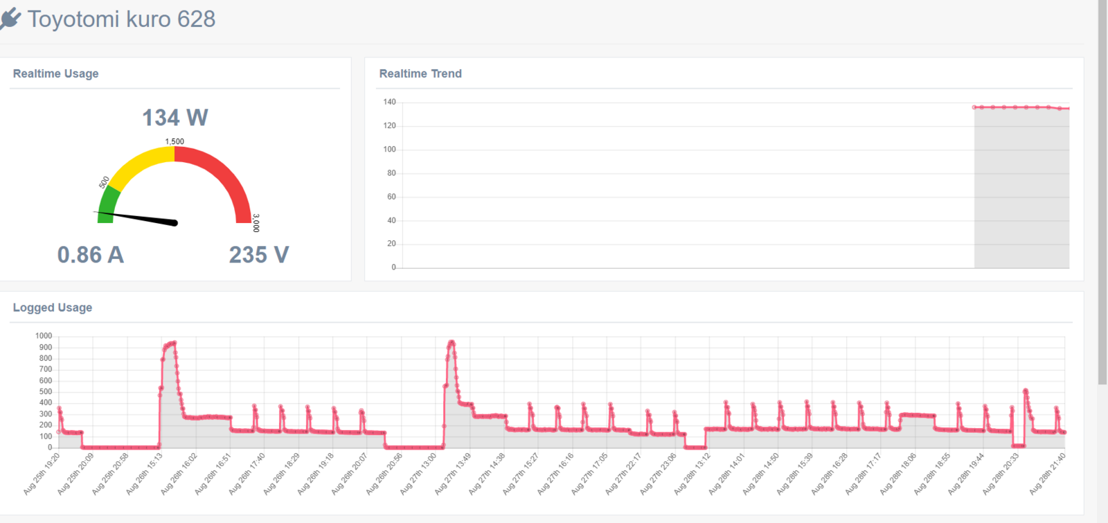
Task: Click the Aug 28th 18:06 x-axis label
Action: click(897, 474)
